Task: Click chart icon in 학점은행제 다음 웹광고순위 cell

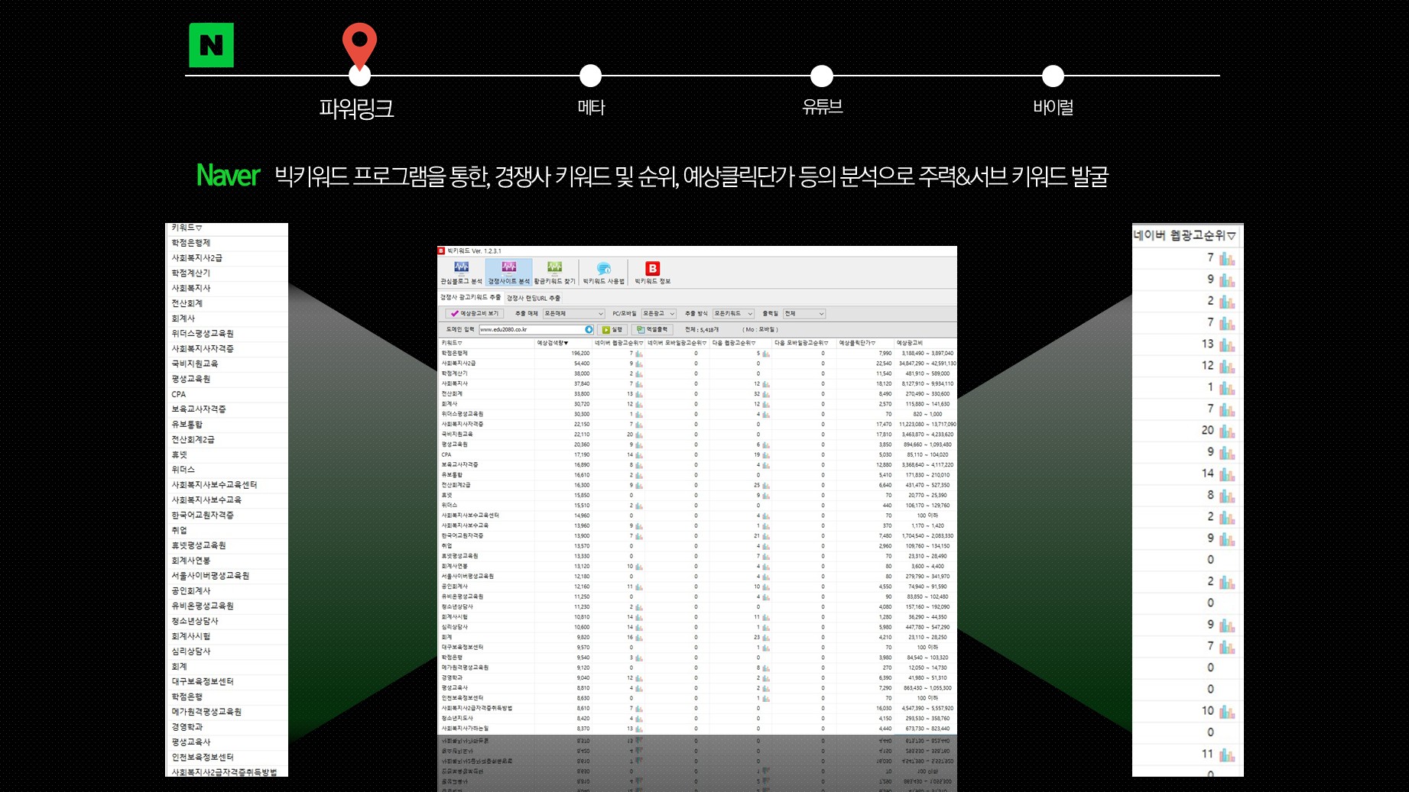Action: [x=766, y=354]
